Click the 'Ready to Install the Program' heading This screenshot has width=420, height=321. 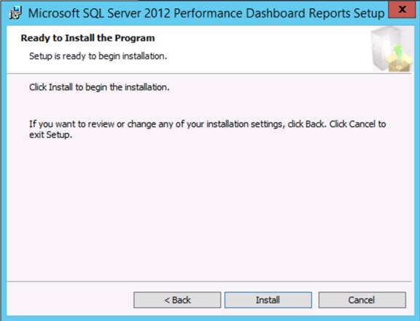point(87,38)
